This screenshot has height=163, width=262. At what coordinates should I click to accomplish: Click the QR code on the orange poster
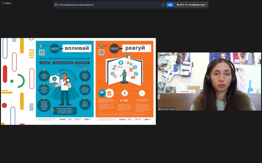pyautogui.click(x=102, y=52)
